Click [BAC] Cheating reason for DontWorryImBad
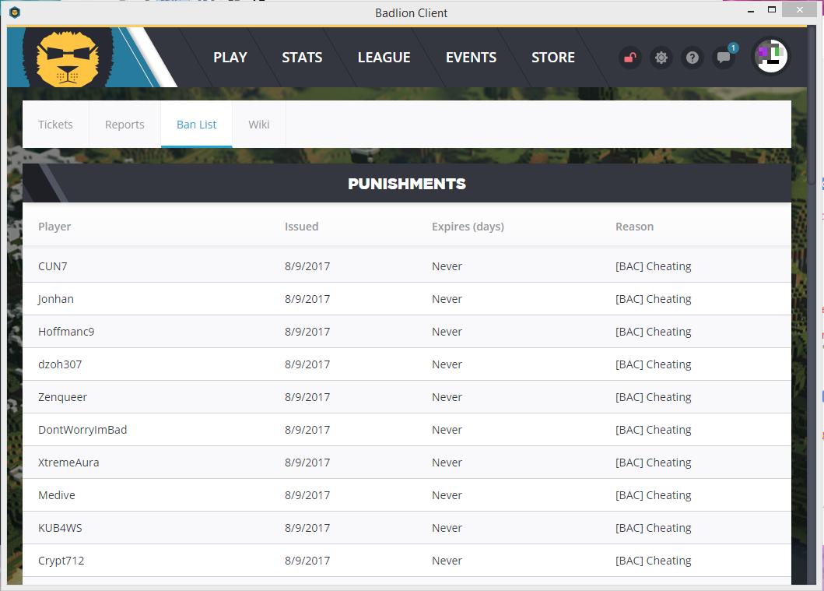This screenshot has height=591, width=824. click(654, 430)
